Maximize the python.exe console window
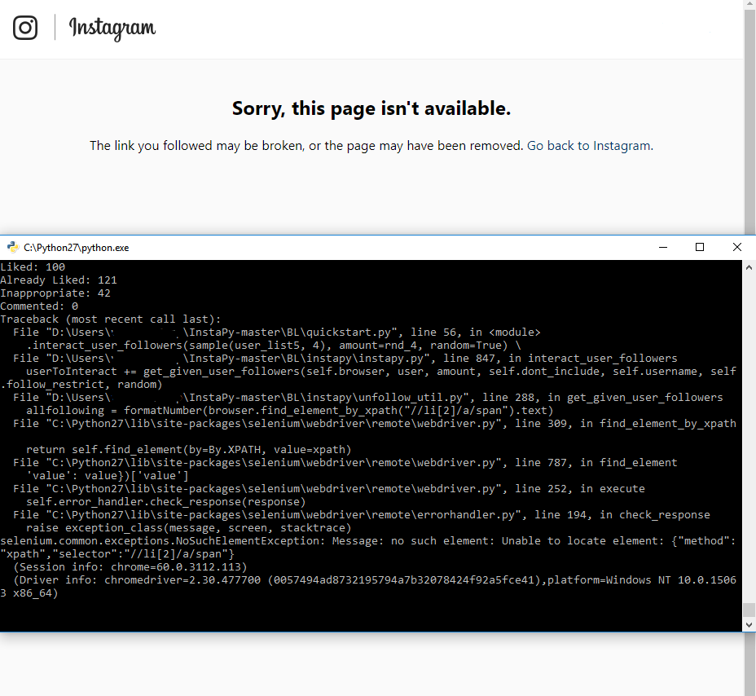Screen dimensions: 756x696 [x=700, y=248]
